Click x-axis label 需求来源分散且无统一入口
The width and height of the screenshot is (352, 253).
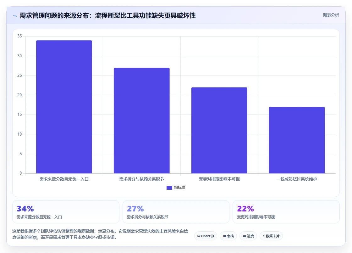point(64,179)
